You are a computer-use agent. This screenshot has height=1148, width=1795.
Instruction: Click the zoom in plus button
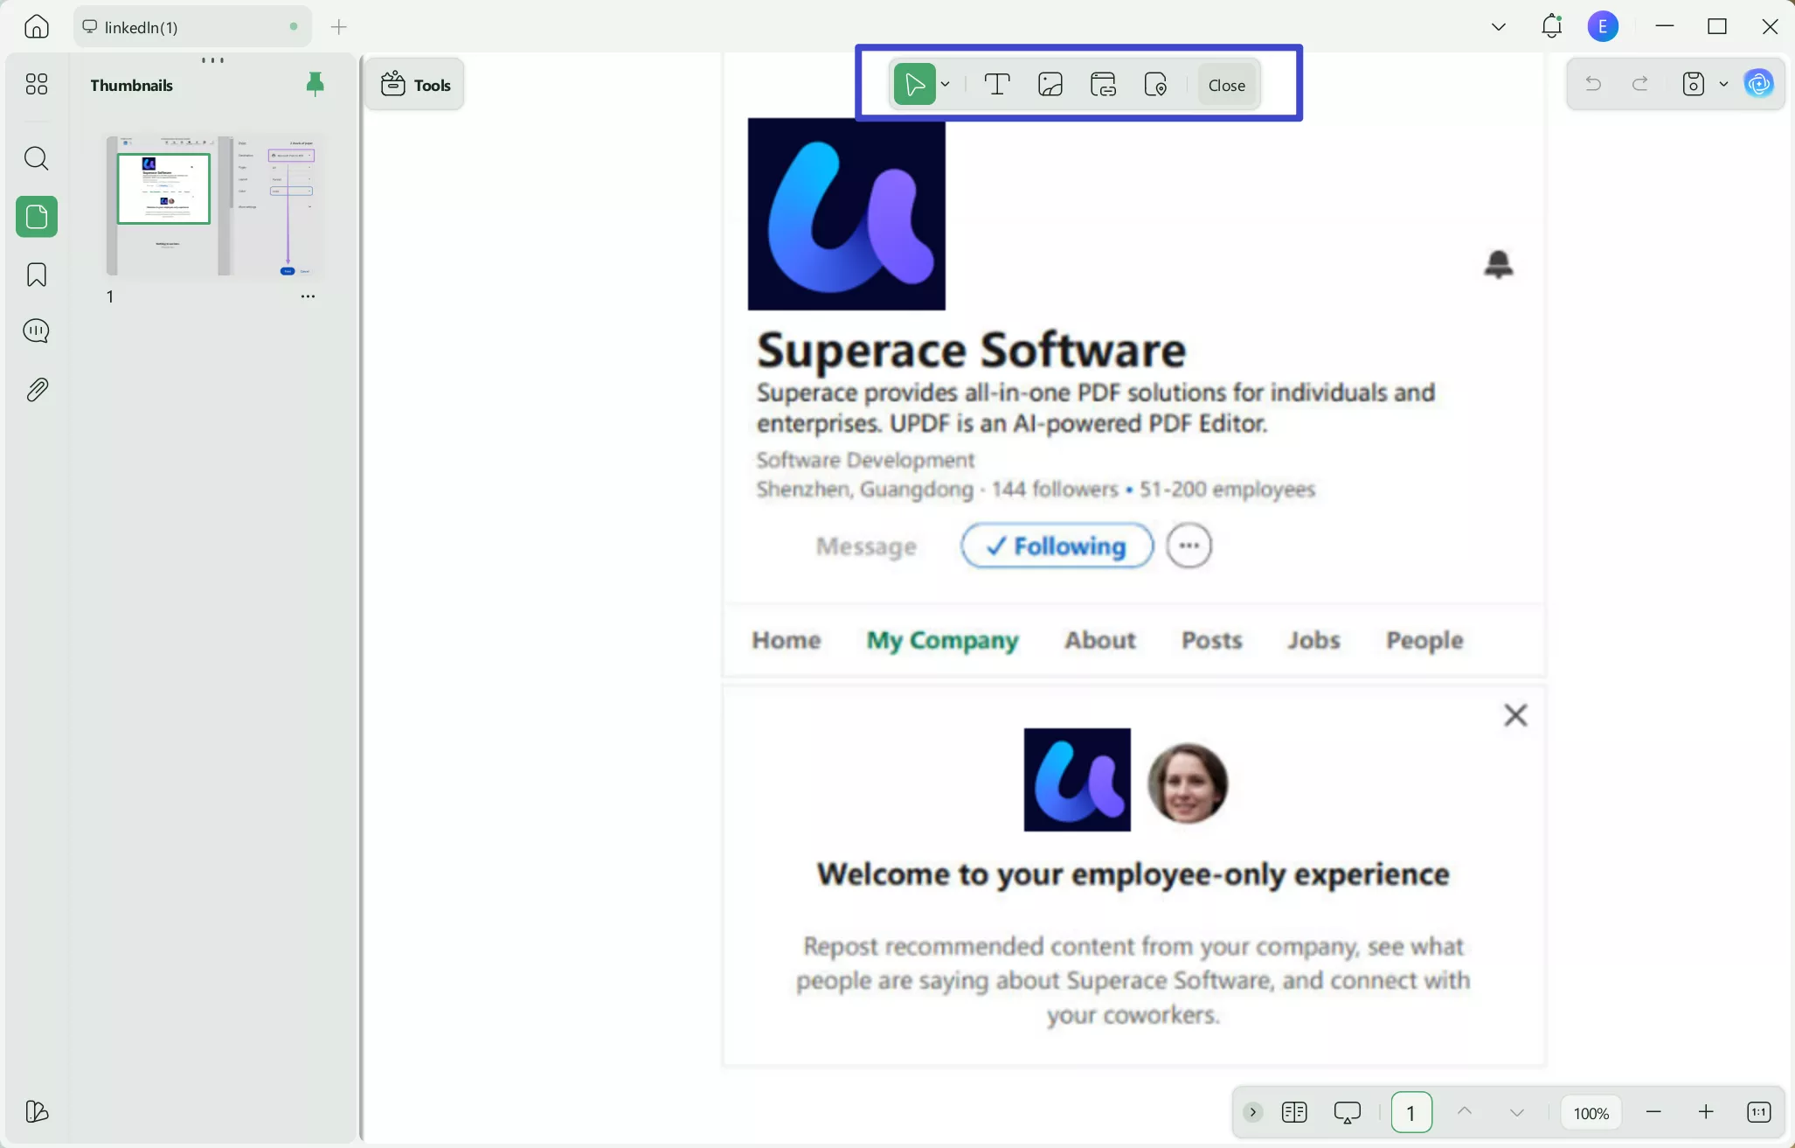click(1706, 1112)
